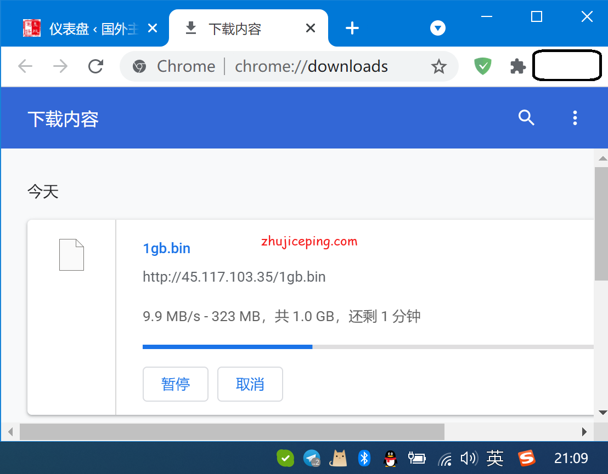Image resolution: width=608 pixels, height=474 pixels.
Task: Pause the download with 暂停 button
Action: (175, 384)
